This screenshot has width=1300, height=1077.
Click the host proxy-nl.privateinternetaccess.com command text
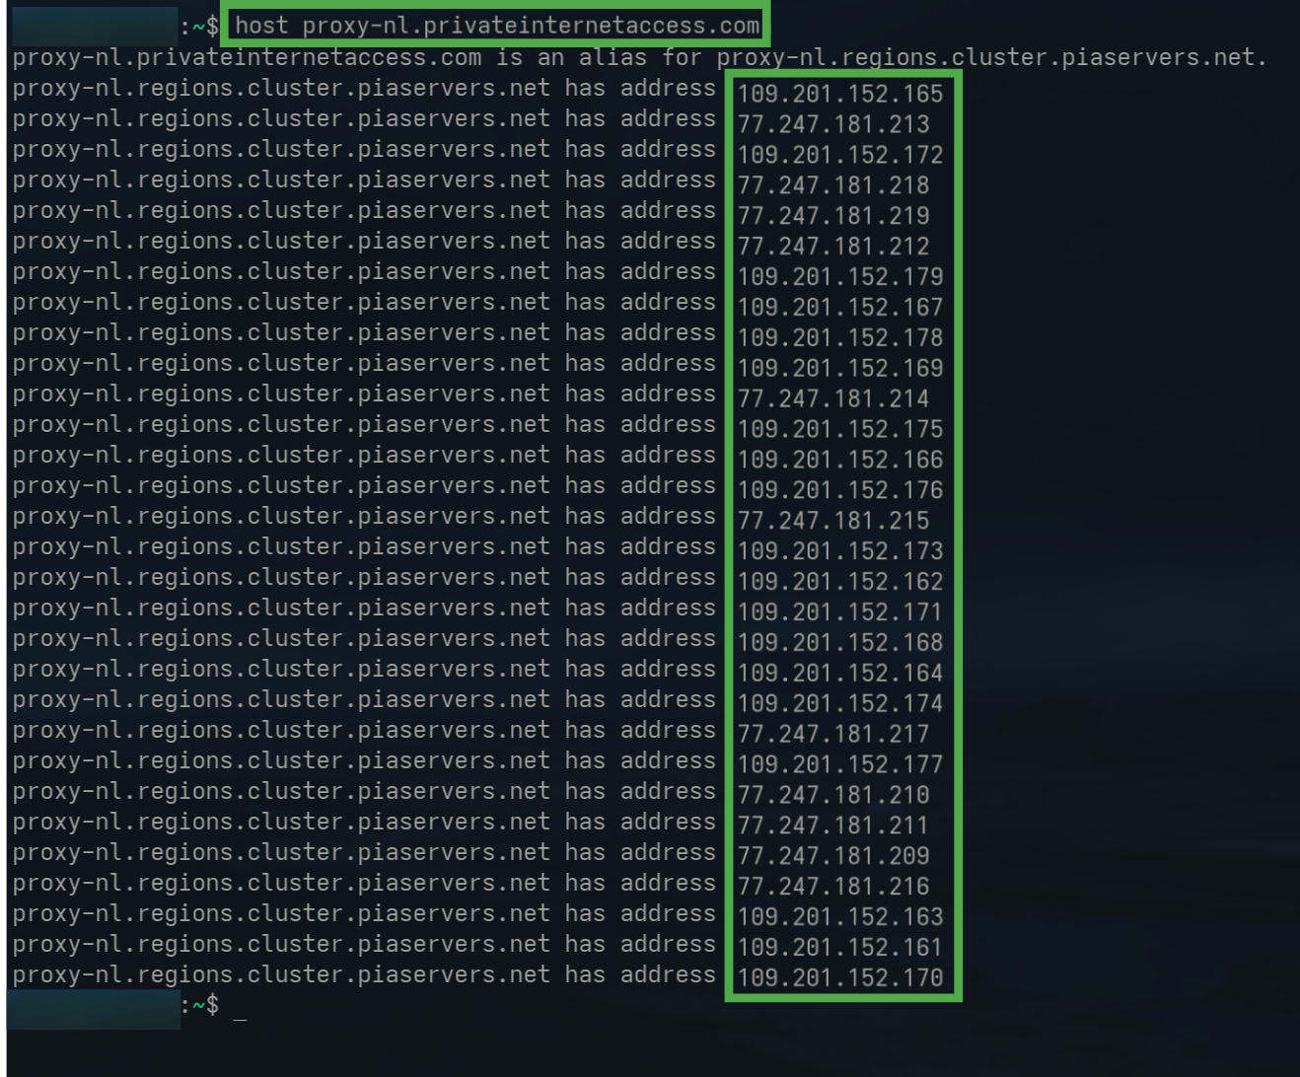pyautogui.click(x=497, y=26)
